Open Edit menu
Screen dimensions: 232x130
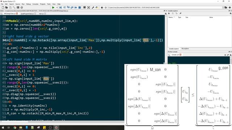[7, 4]
